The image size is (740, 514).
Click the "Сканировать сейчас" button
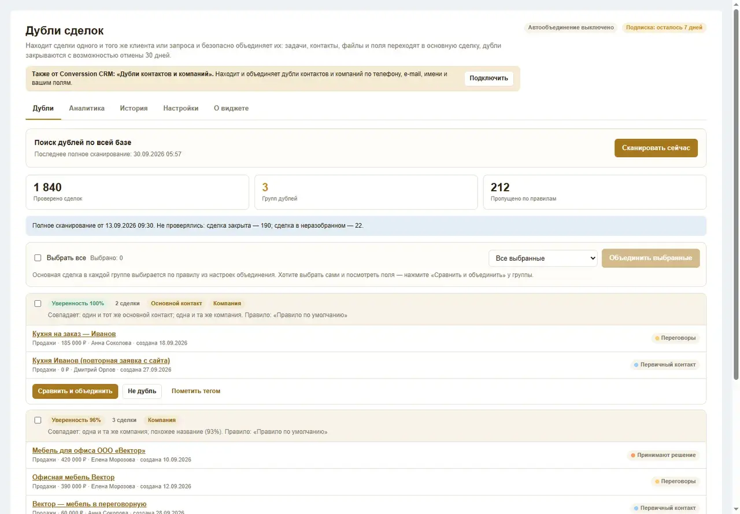point(656,148)
